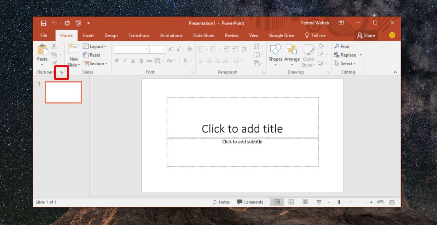Toggle Underline formatting
The width and height of the screenshot is (437, 225).
pyautogui.click(x=133, y=61)
